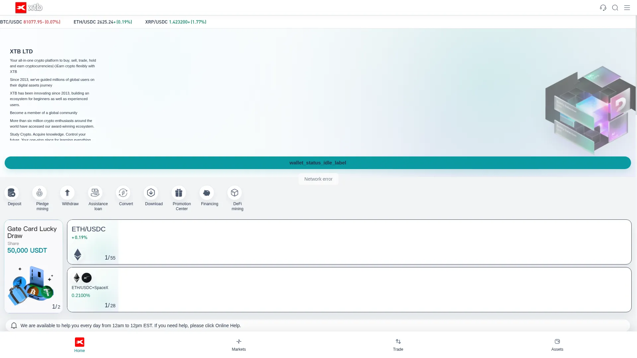
Task: Click the 1/28 slide counter
Action: pos(110,305)
